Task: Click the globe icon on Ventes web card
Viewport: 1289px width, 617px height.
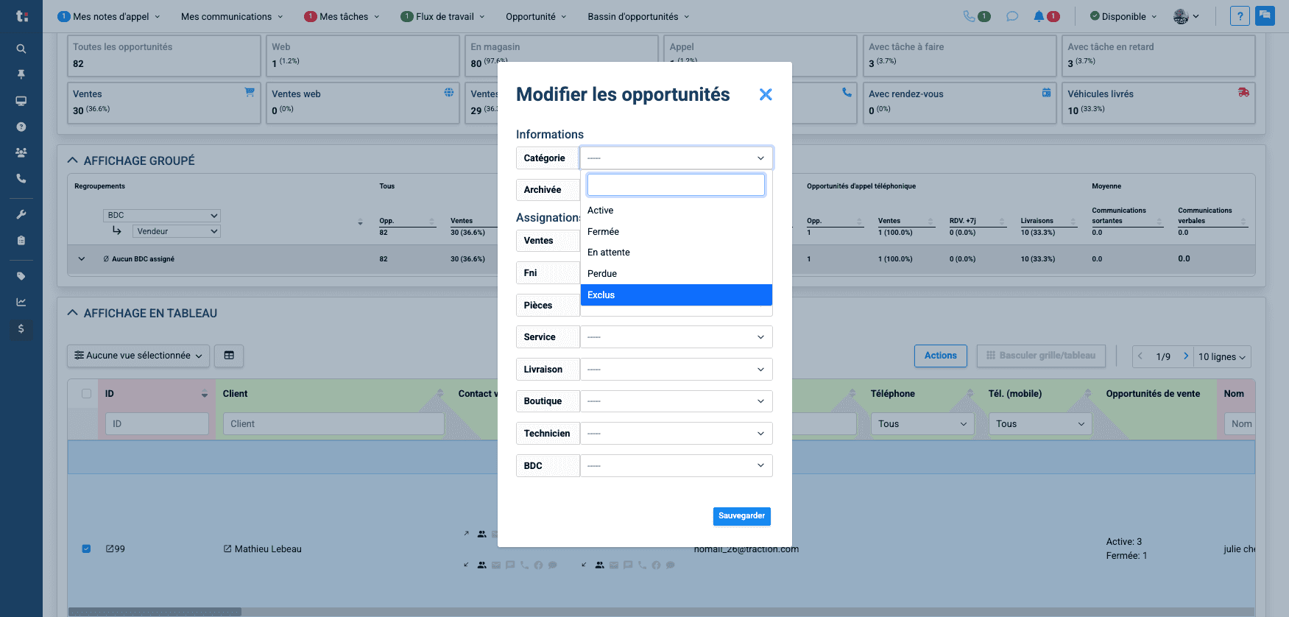Action: (x=449, y=92)
